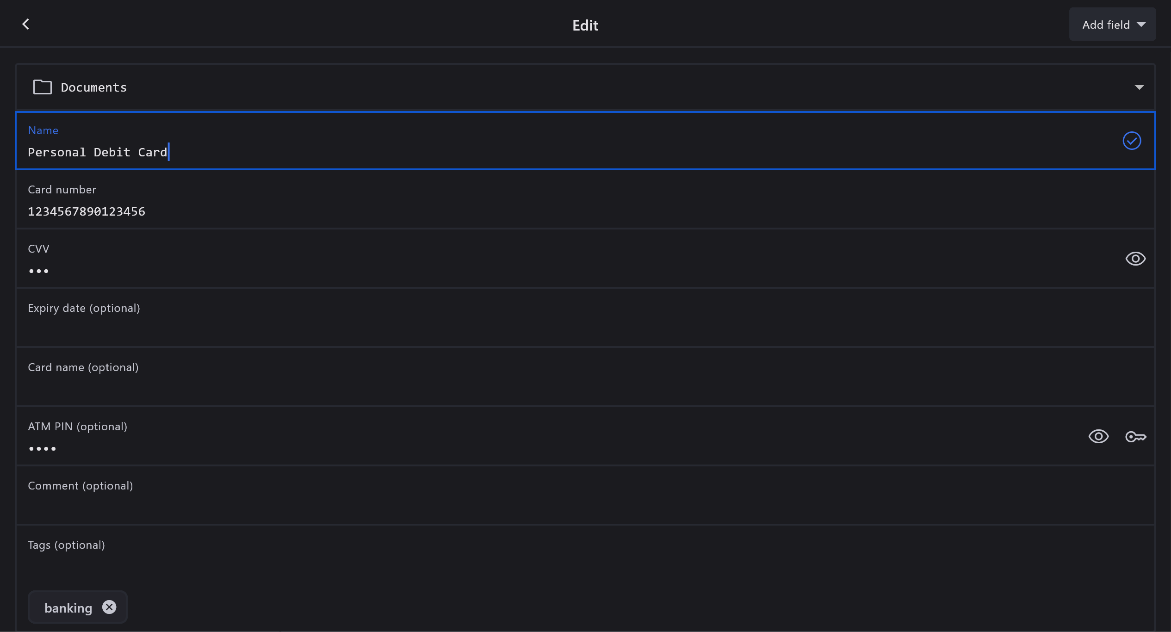Expand the Documents folder selector arrow

1139,87
